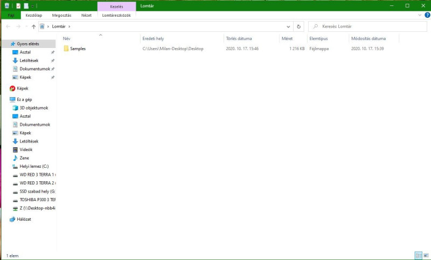431x260 pixels.
Task: Click the 1 216 KB size cell
Action: coord(297,49)
